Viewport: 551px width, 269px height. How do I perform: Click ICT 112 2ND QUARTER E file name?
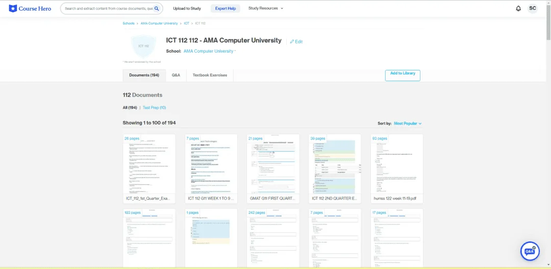(334, 199)
